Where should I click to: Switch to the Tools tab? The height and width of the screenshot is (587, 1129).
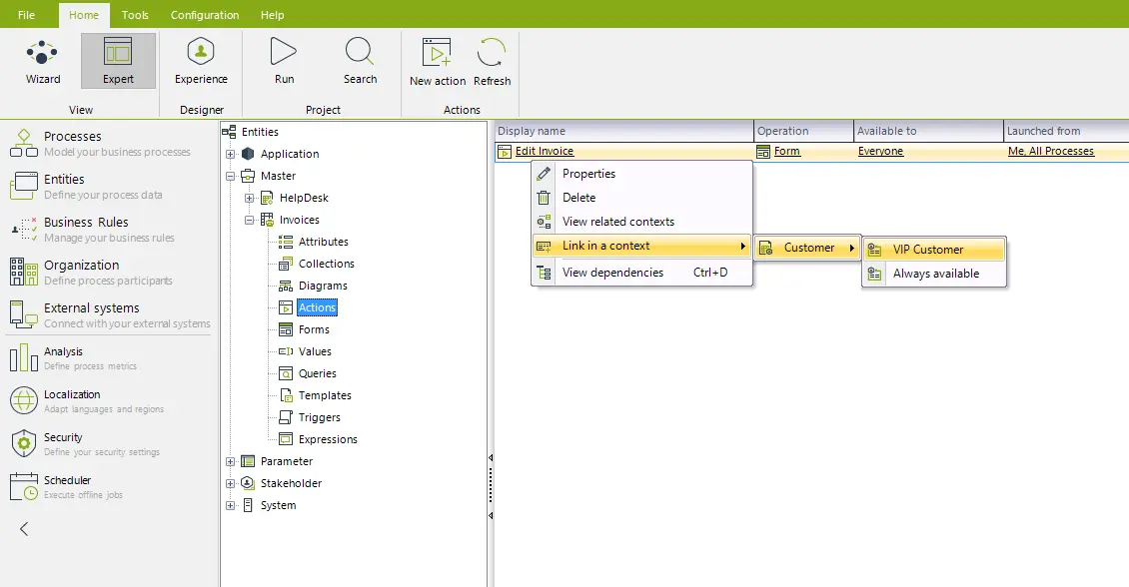pos(135,14)
